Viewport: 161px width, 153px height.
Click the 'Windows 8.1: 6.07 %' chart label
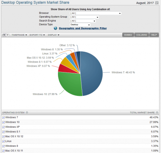click(40, 62)
